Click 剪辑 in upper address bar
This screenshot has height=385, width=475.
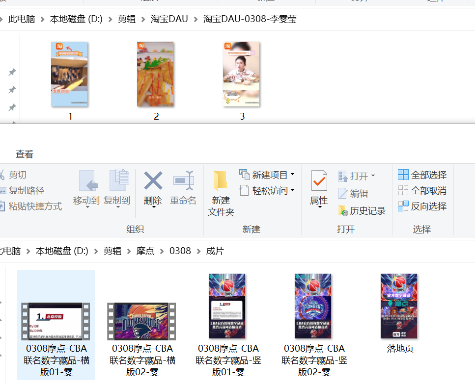(127, 19)
